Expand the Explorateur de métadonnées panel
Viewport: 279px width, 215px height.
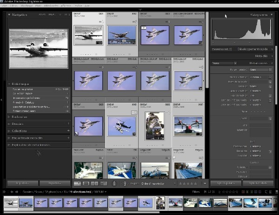[x=9, y=145]
